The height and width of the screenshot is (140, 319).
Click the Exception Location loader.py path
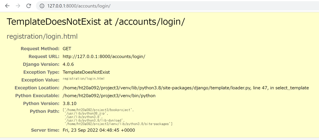coord(186,88)
